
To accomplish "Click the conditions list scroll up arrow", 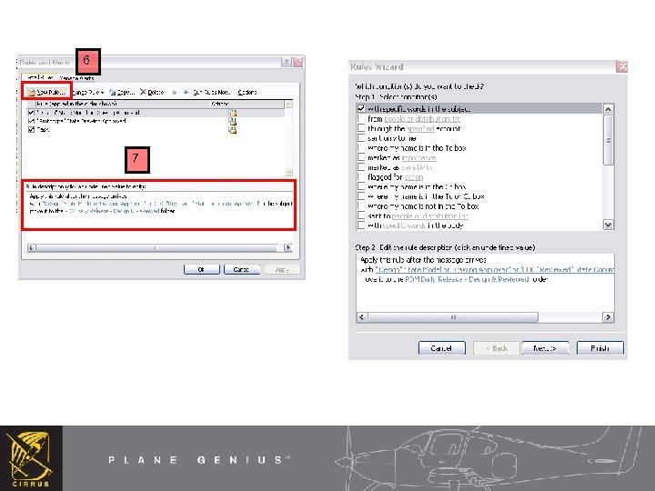I will tap(609, 109).
